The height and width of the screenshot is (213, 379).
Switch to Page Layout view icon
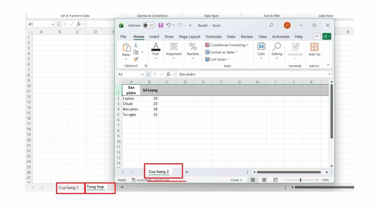[x=264, y=180]
